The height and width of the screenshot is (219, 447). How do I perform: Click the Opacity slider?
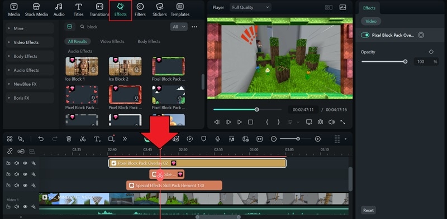point(384,61)
